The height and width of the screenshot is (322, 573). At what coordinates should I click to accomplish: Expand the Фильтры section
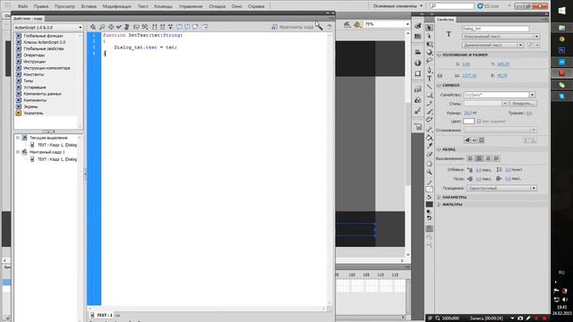440,205
